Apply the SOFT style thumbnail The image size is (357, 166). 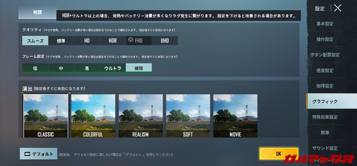click(x=188, y=116)
